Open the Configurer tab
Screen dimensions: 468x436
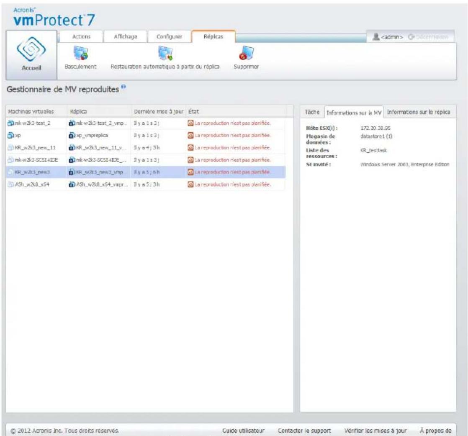coord(169,36)
